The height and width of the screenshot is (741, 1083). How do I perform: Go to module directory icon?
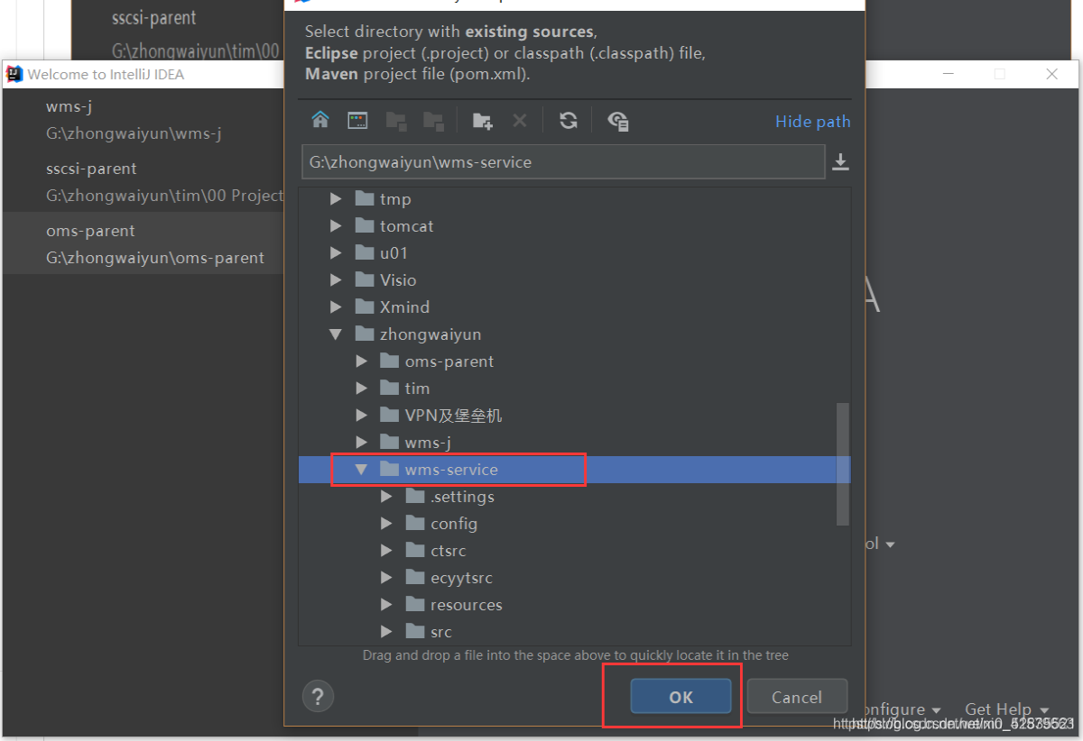[x=433, y=120]
